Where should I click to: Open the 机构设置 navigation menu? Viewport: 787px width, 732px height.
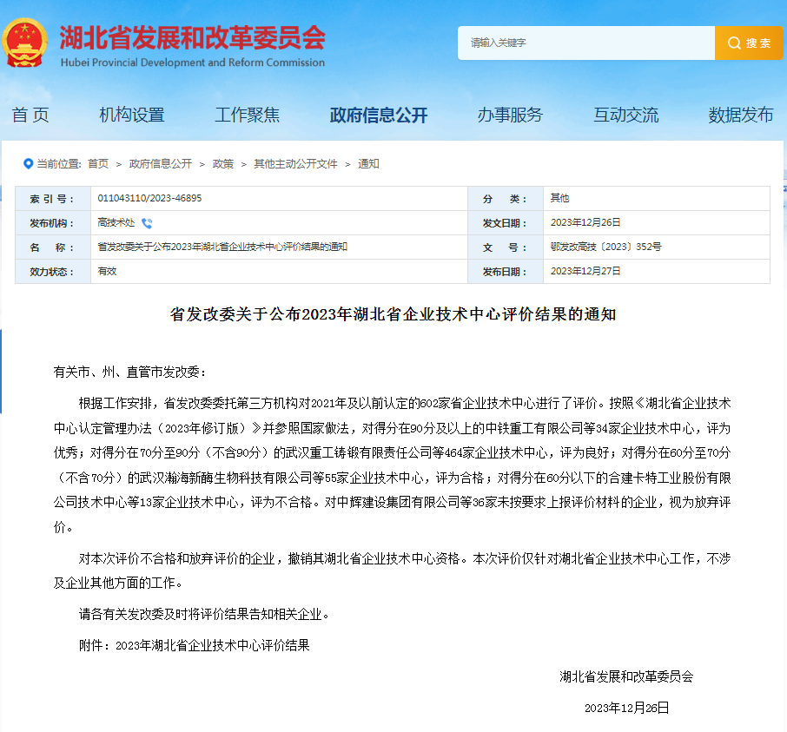pos(131,115)
